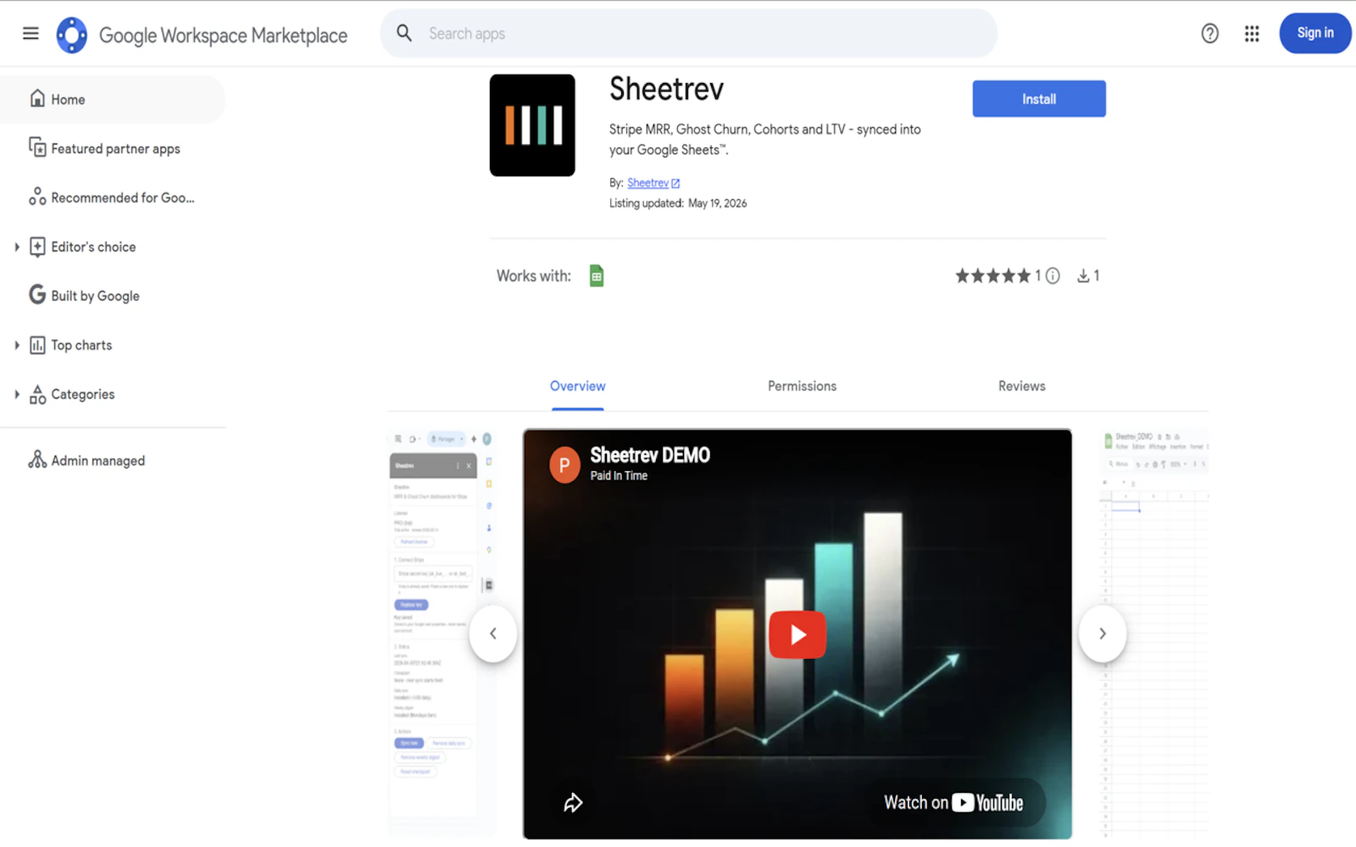Switch to the Overview tab

click(x=577, y=386)
